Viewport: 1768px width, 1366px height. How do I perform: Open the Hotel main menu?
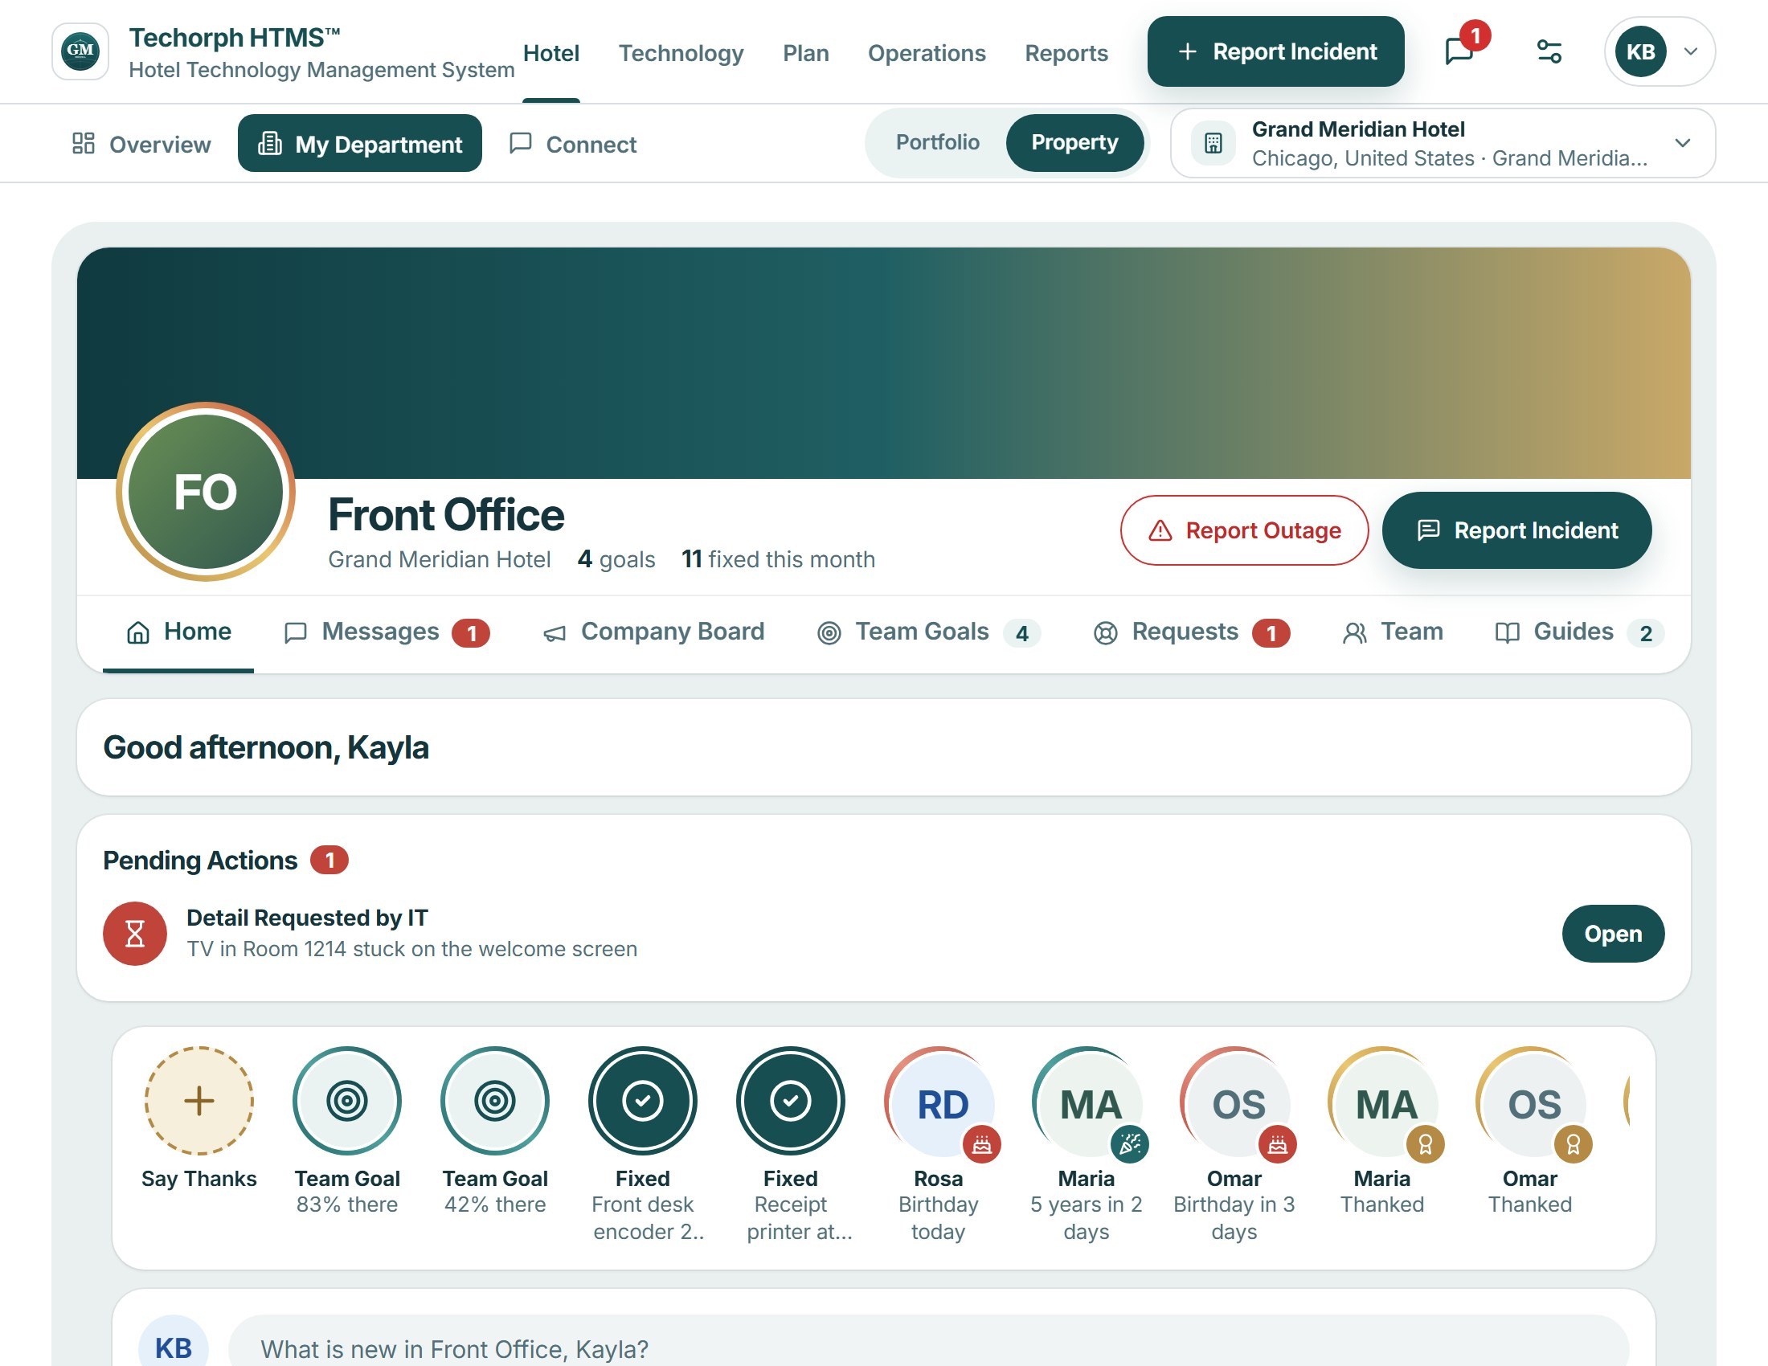[x=551, y=53]
